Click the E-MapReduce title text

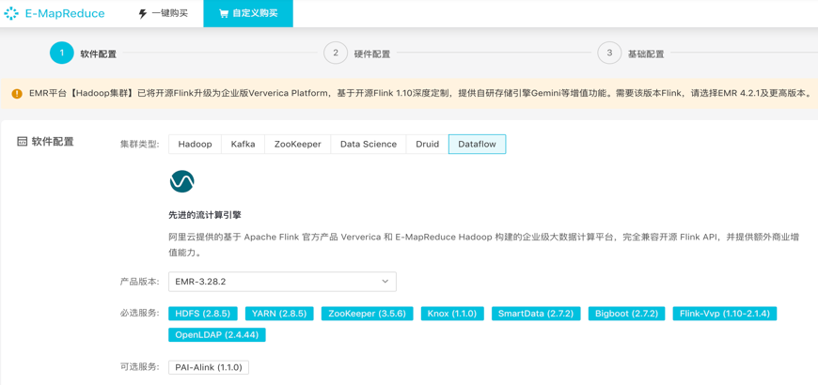pos(65,13)
